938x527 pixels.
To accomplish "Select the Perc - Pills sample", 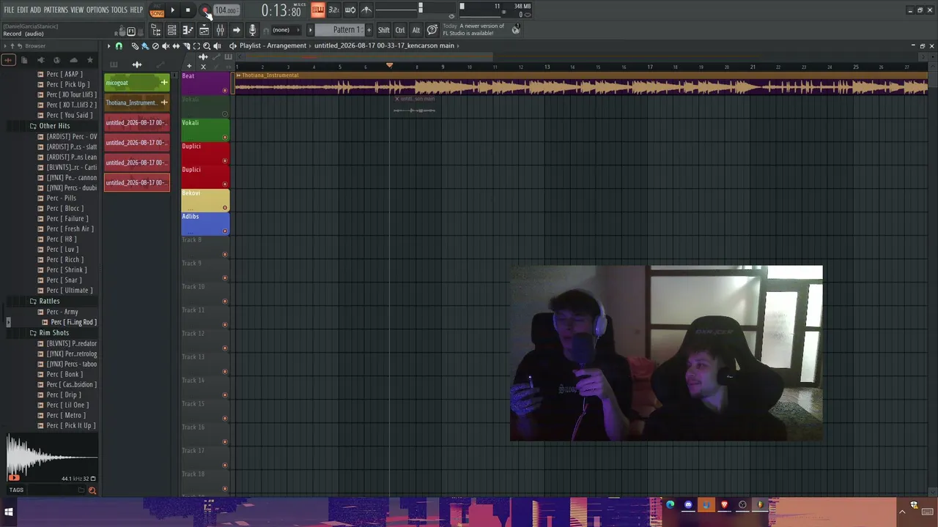I will pyautogui.click(x=61, y=198).
